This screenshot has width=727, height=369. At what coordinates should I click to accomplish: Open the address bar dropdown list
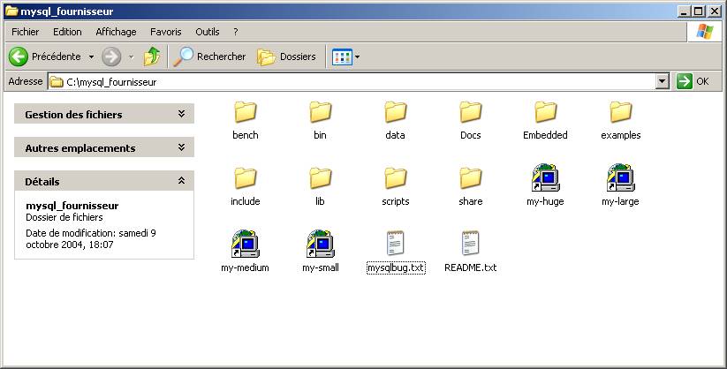tap(663, 81)
